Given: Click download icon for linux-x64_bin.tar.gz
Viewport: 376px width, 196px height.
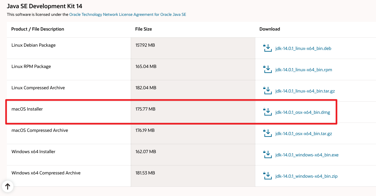Looking at the screenshot, I should (x=268, y=90).
